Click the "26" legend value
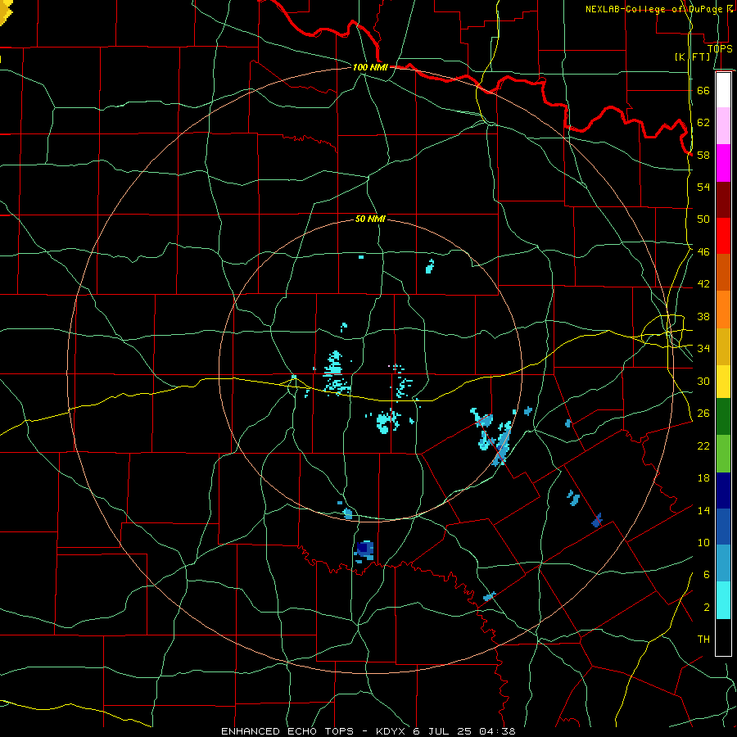Viewport: 737px width, 737px height. (703, 414)
